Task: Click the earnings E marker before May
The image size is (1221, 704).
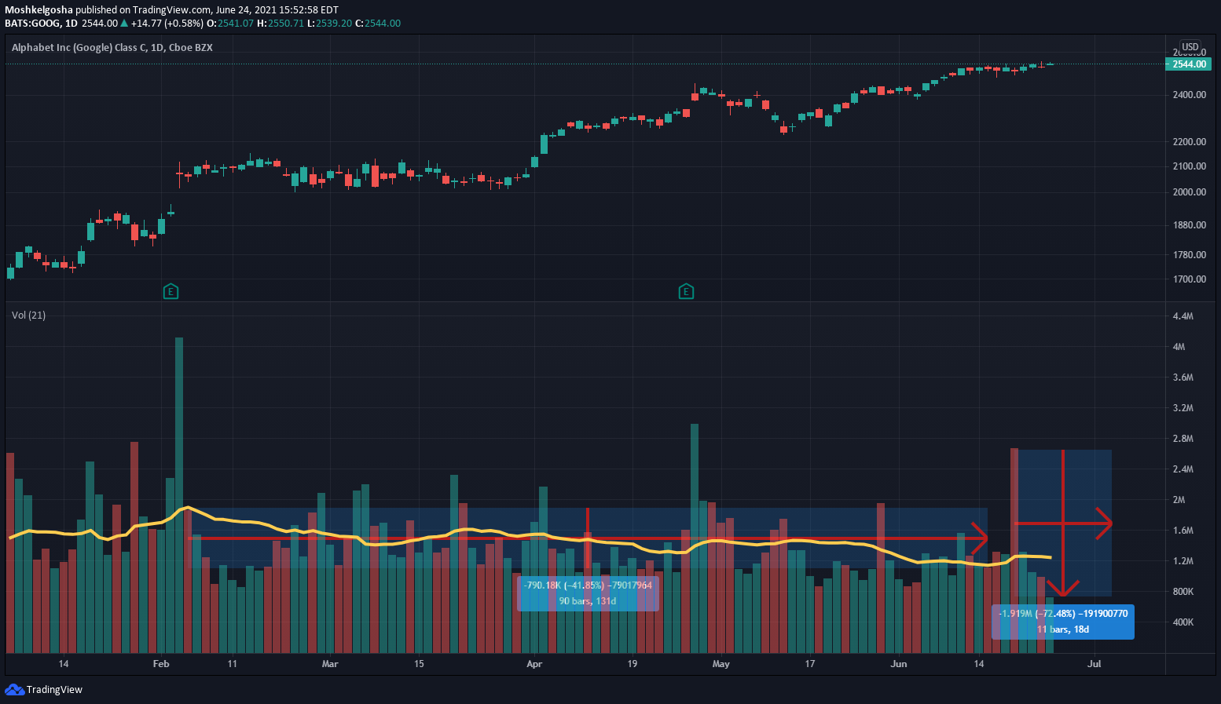Action: (686, 292)
